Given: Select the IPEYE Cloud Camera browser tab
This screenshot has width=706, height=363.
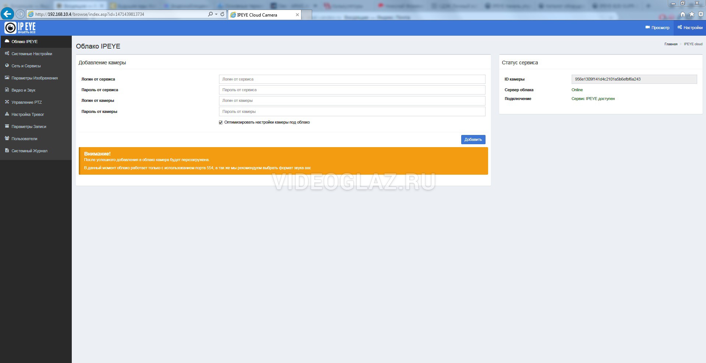Looking at the screenshot, I should click(264, 15).
